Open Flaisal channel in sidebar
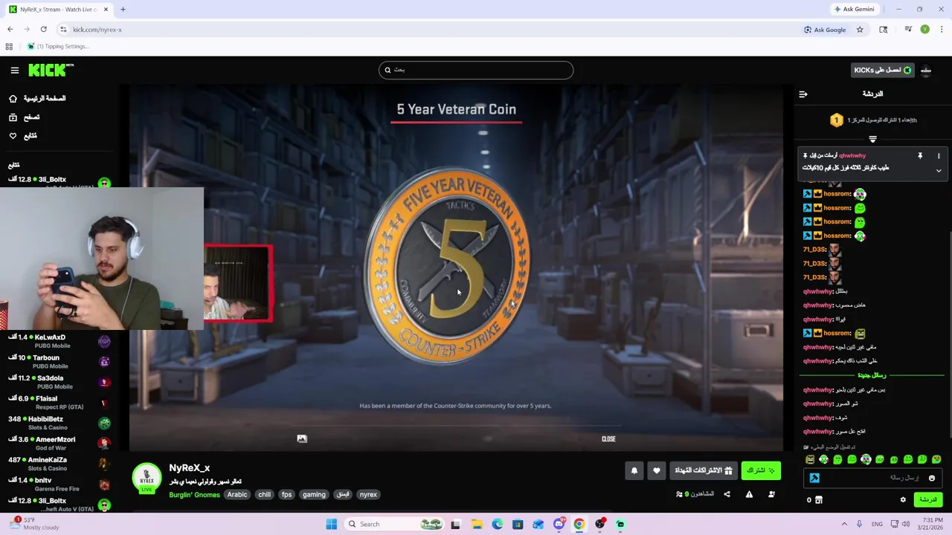This screenshot has width=952, height=535. pyautogui.click(x=58, y=403)
